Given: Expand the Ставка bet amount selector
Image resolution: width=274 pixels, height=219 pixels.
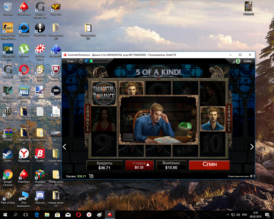Looking at the screenshot, I should tap(139, 165).
